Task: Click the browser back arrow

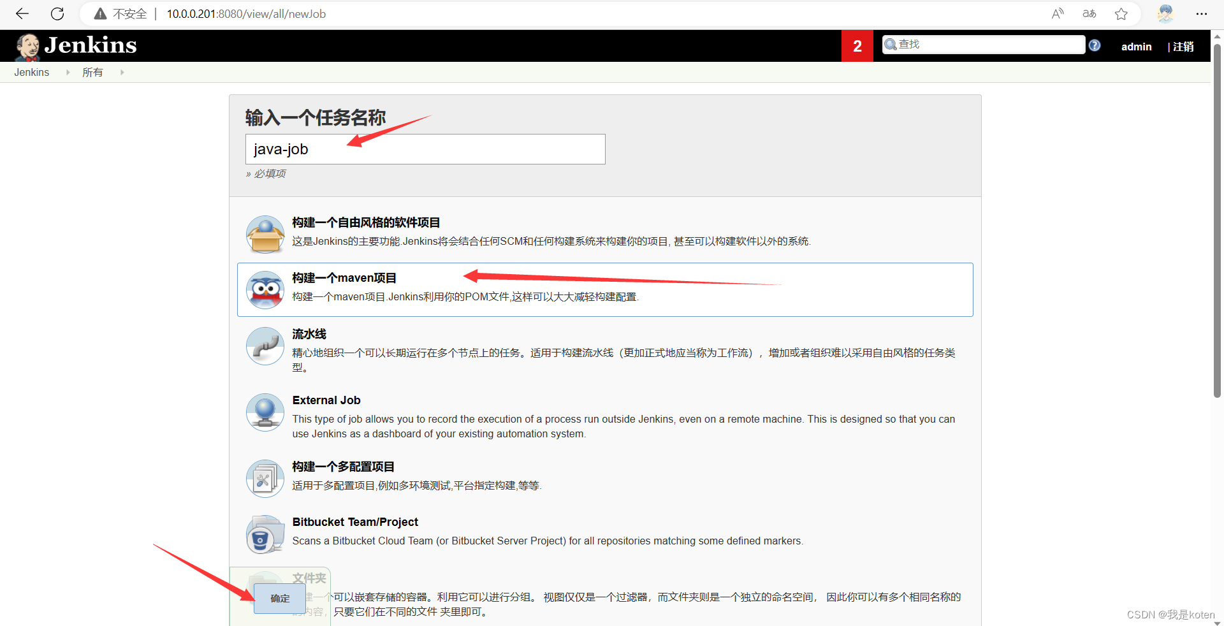Action: pos(22,13)
